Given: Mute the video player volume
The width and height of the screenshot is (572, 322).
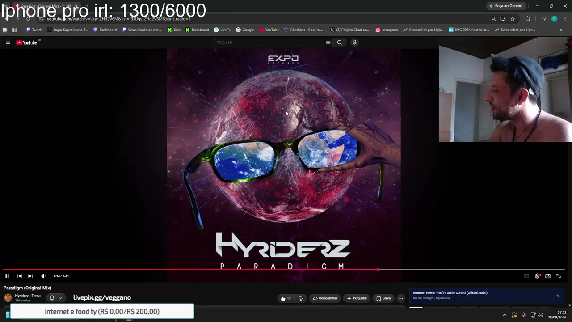Looking at the screenshot, I should [43, 276].
